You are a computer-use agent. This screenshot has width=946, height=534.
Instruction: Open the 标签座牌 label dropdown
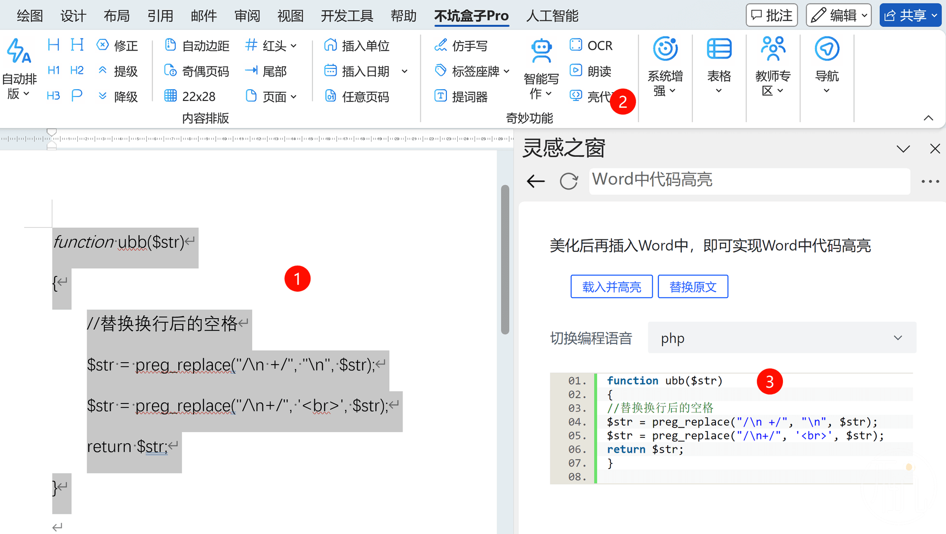tap(472, 71)
